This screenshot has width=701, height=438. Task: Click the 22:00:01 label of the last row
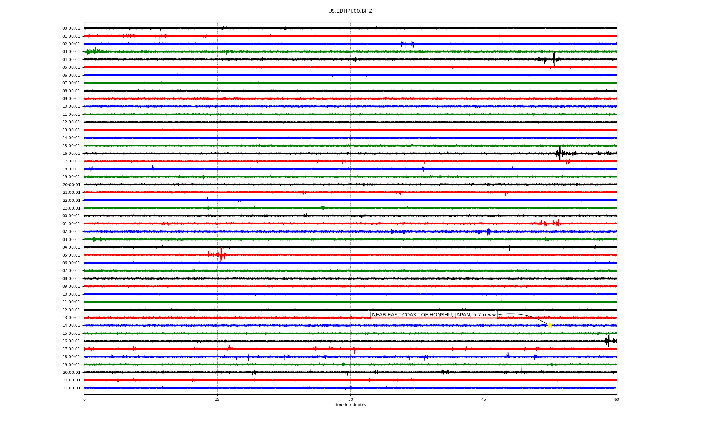coord(71,388)
